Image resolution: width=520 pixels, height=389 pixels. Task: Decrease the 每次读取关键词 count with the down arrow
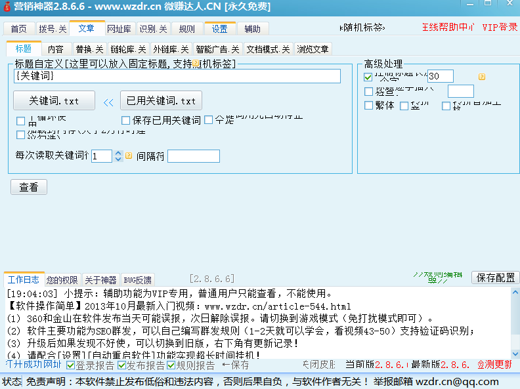pyautogui.click(x=118, y=159)
